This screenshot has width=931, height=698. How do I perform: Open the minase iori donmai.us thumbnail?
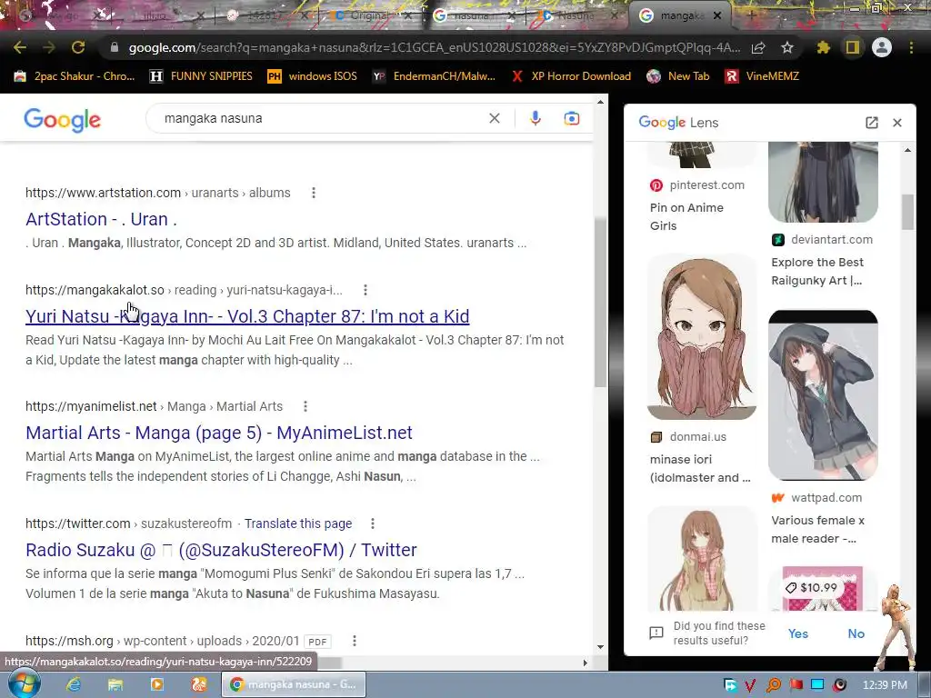pyautogui.click(x=702, y=337)
